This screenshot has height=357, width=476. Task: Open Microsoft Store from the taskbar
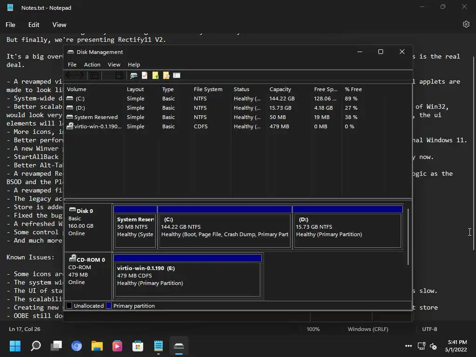click(x=138, y=346)
